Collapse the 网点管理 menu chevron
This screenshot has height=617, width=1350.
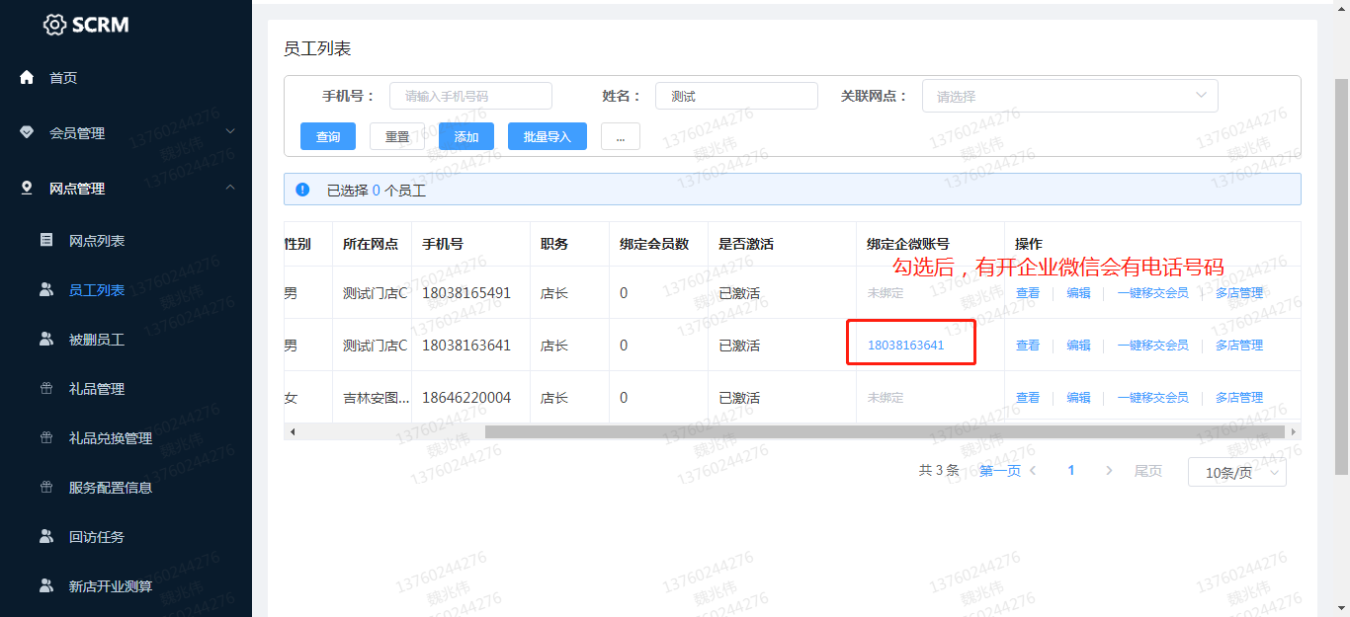click(230, 187)
